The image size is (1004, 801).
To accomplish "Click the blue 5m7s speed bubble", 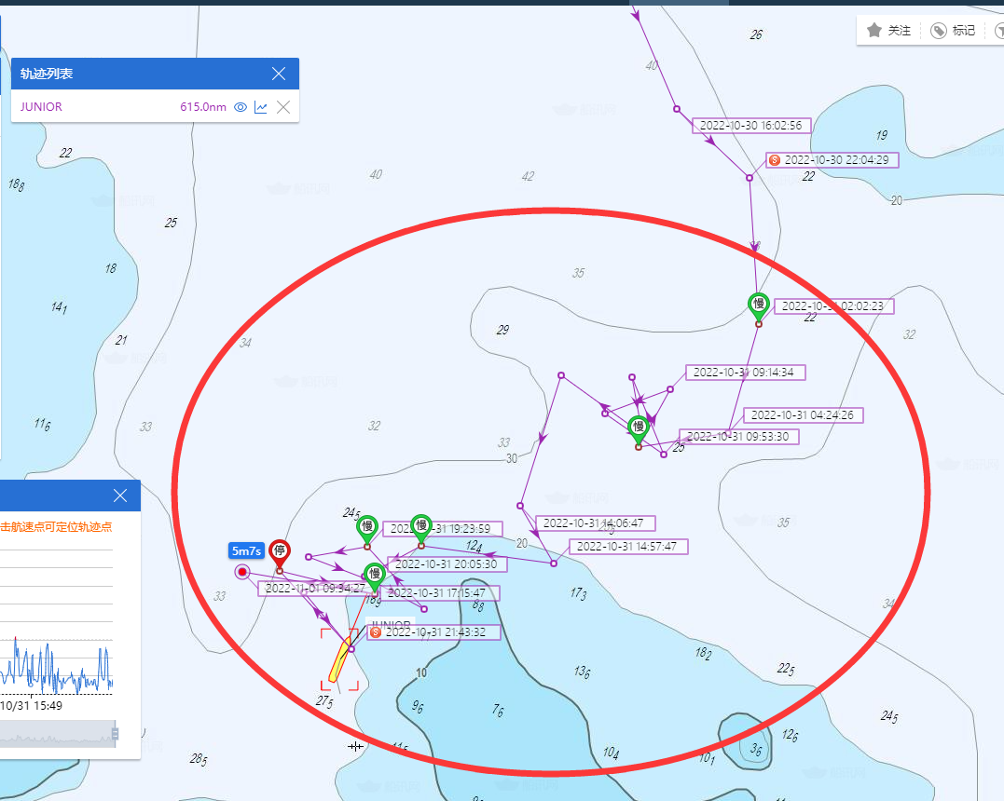I will [x=245, y=550].
